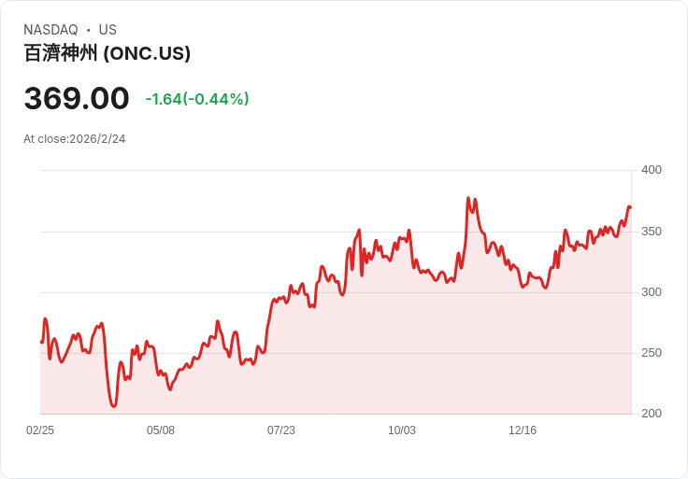Select the 369.00 current price
Screen dimensions: 688x479
click(x=77, y=98)
